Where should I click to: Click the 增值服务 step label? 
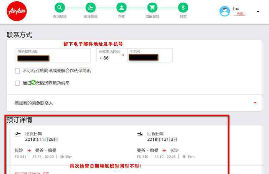152,17
